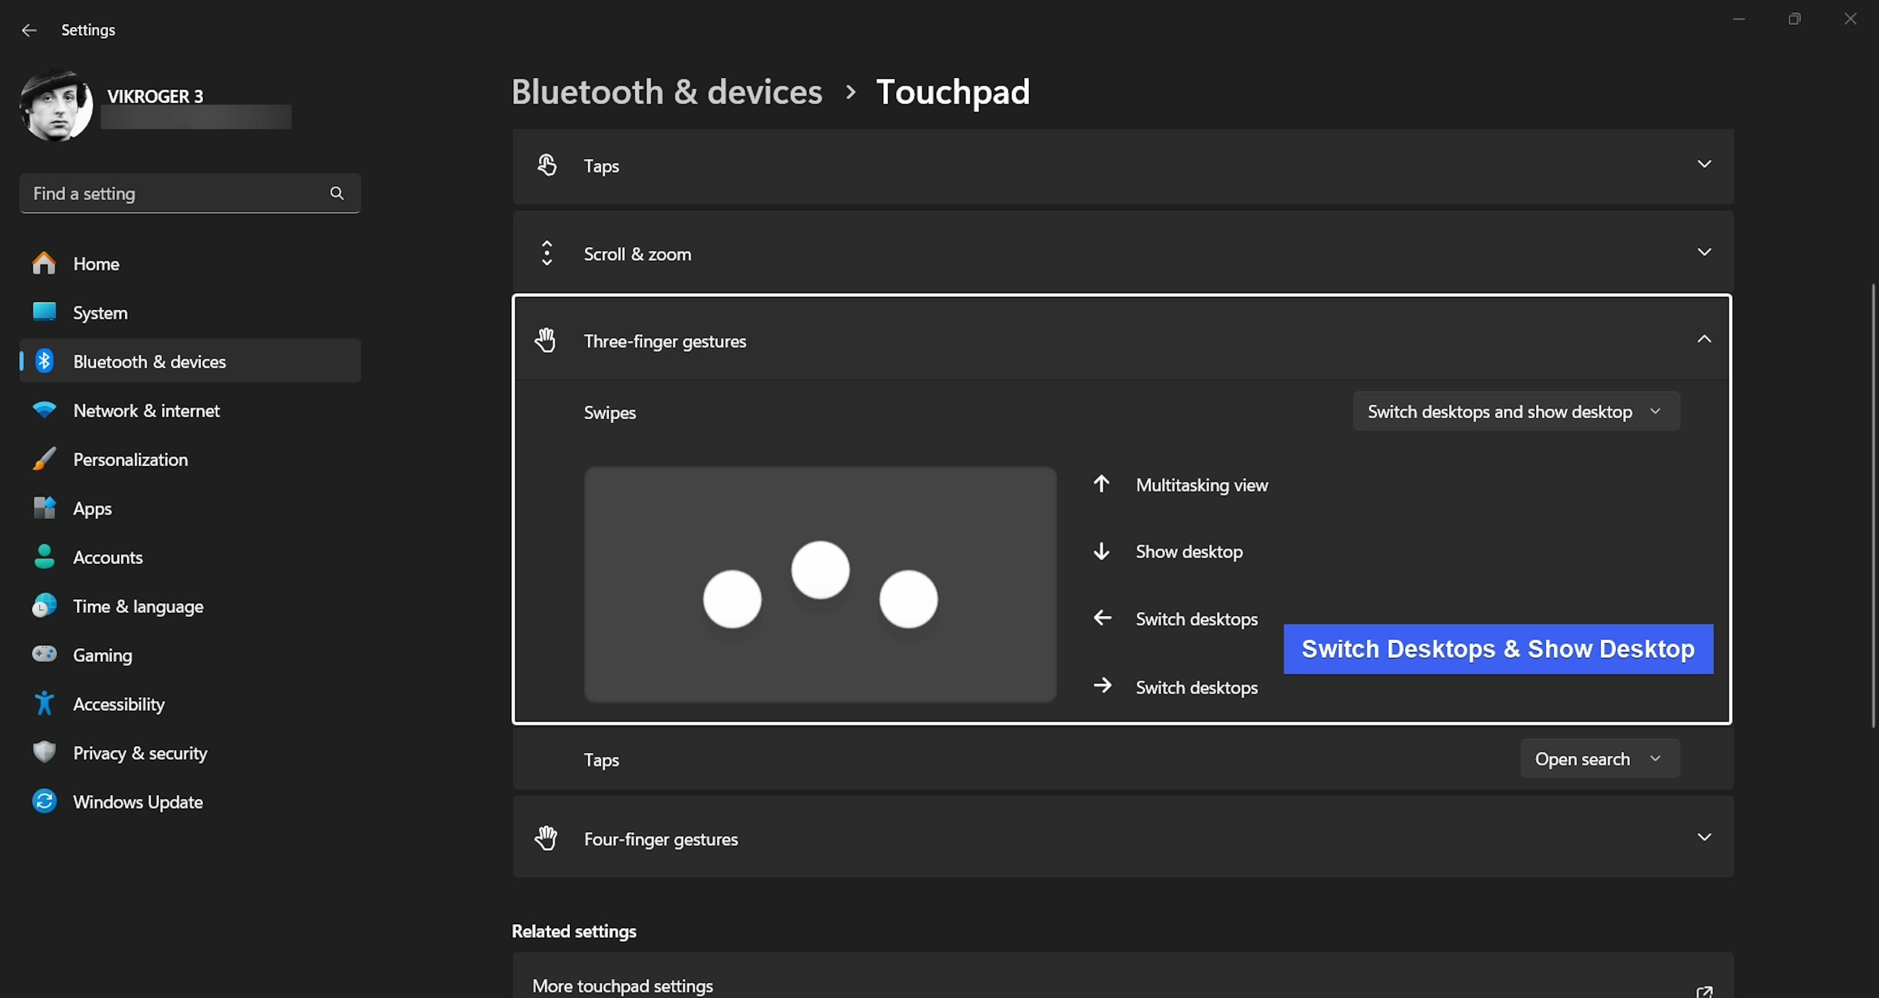Click the Find a setting search box

point(175,193)
